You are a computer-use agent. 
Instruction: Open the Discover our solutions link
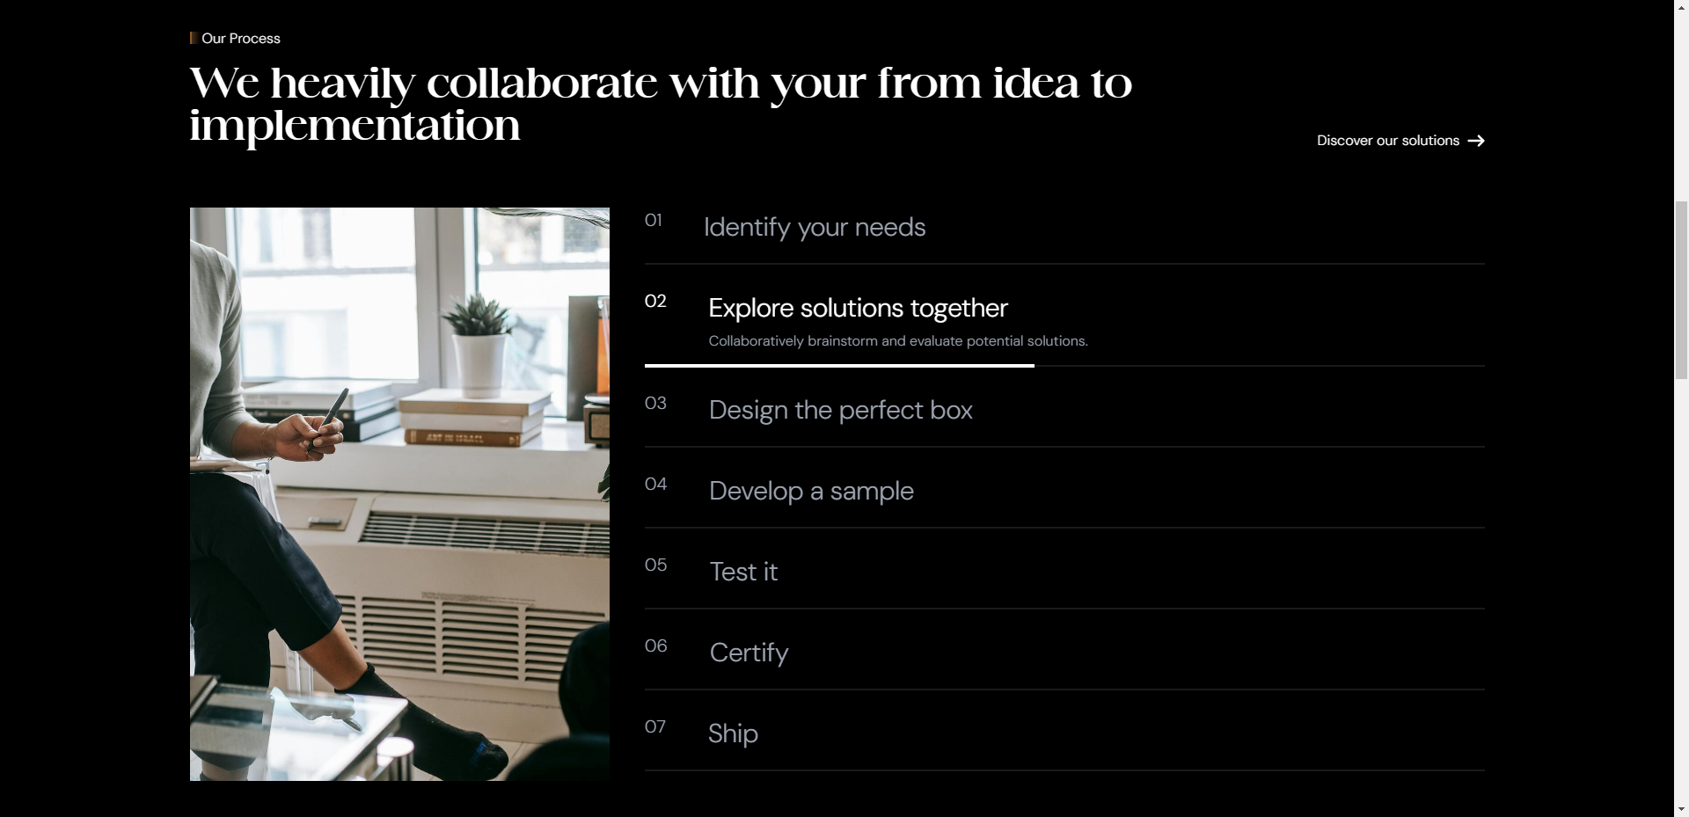1387,141
